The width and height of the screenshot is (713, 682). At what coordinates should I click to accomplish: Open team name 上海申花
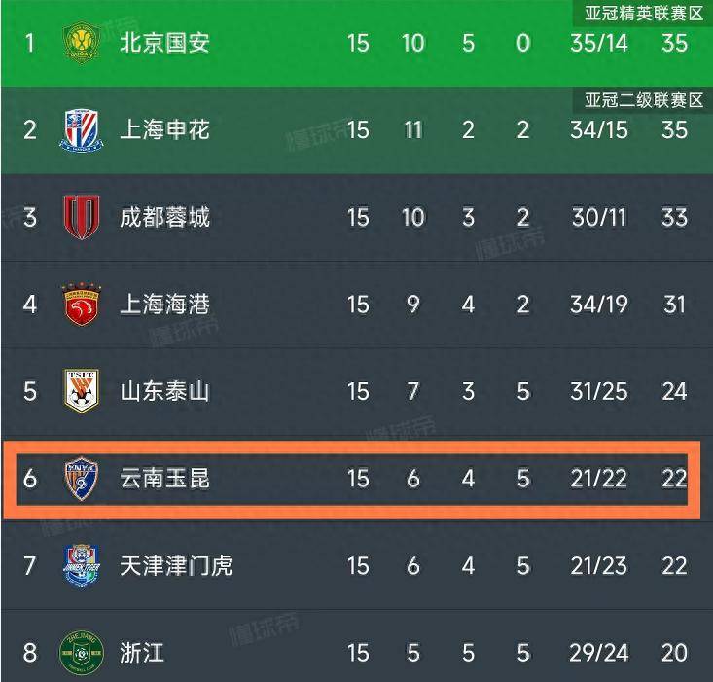point(164,130)
